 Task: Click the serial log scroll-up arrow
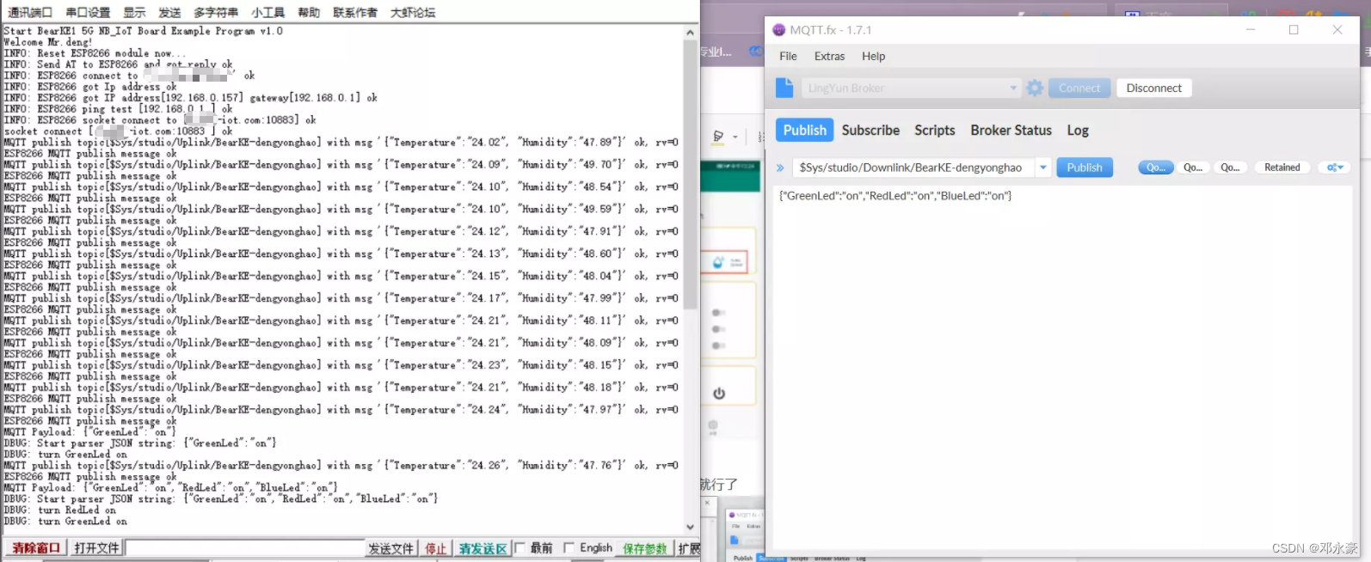(x=690, y=33)
